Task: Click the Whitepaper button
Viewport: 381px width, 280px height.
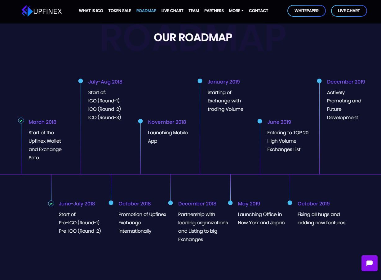Action: [307, 11]
